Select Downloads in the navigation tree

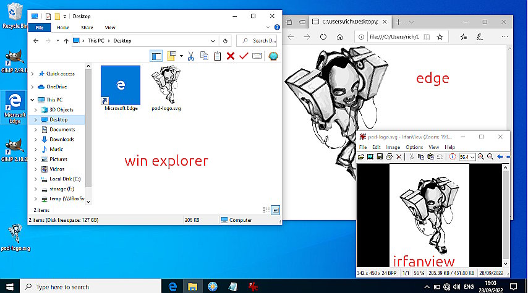point(62,140)
